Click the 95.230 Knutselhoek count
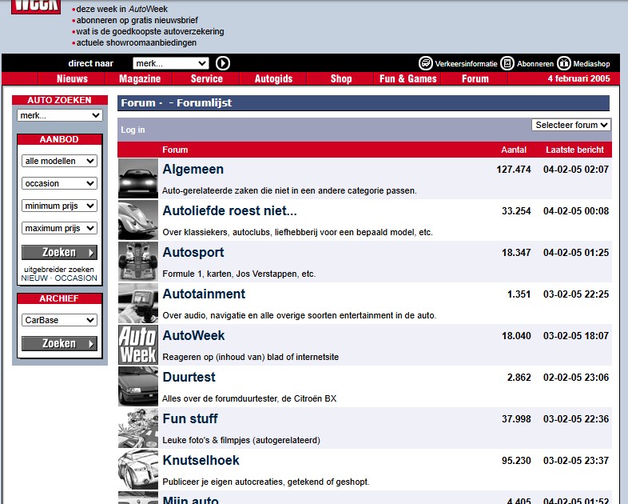The height and width of the screenshot is (504, 628). [516, 461]
